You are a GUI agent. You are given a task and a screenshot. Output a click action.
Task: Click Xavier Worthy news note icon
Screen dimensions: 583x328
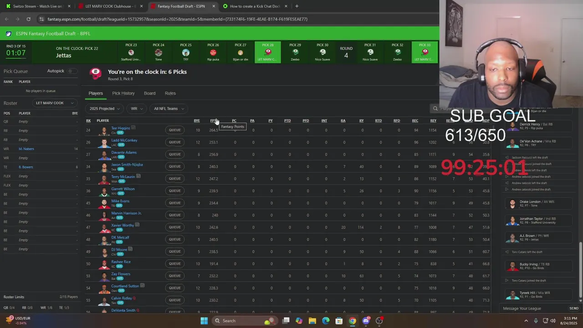(137, 225)
